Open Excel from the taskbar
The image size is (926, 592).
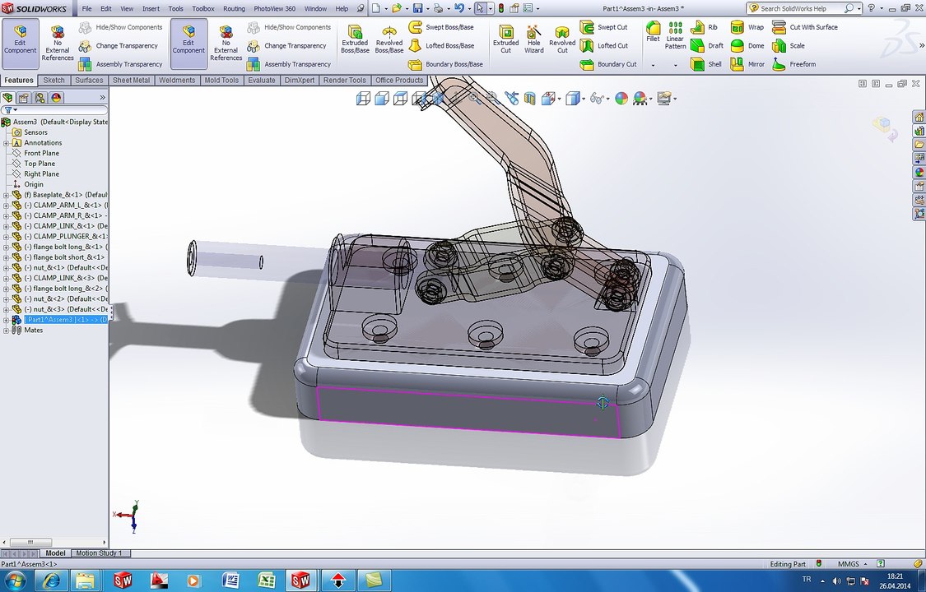click(x=265, y=580)
